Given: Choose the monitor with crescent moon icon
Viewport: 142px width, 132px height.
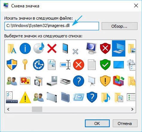Looking at the screenshot, I should [91, 48].
